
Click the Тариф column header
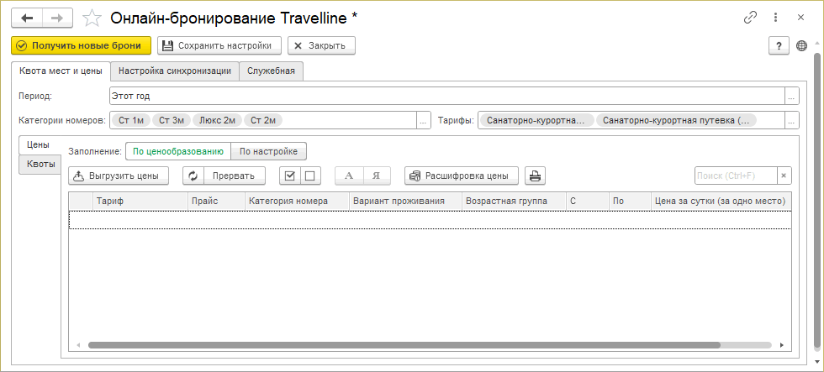pos(140,201)
